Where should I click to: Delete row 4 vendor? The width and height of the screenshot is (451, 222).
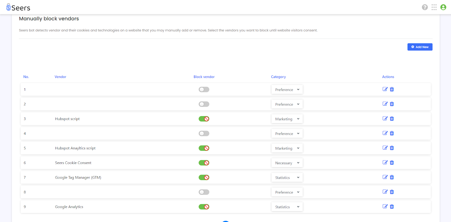(x=392, y=133)
